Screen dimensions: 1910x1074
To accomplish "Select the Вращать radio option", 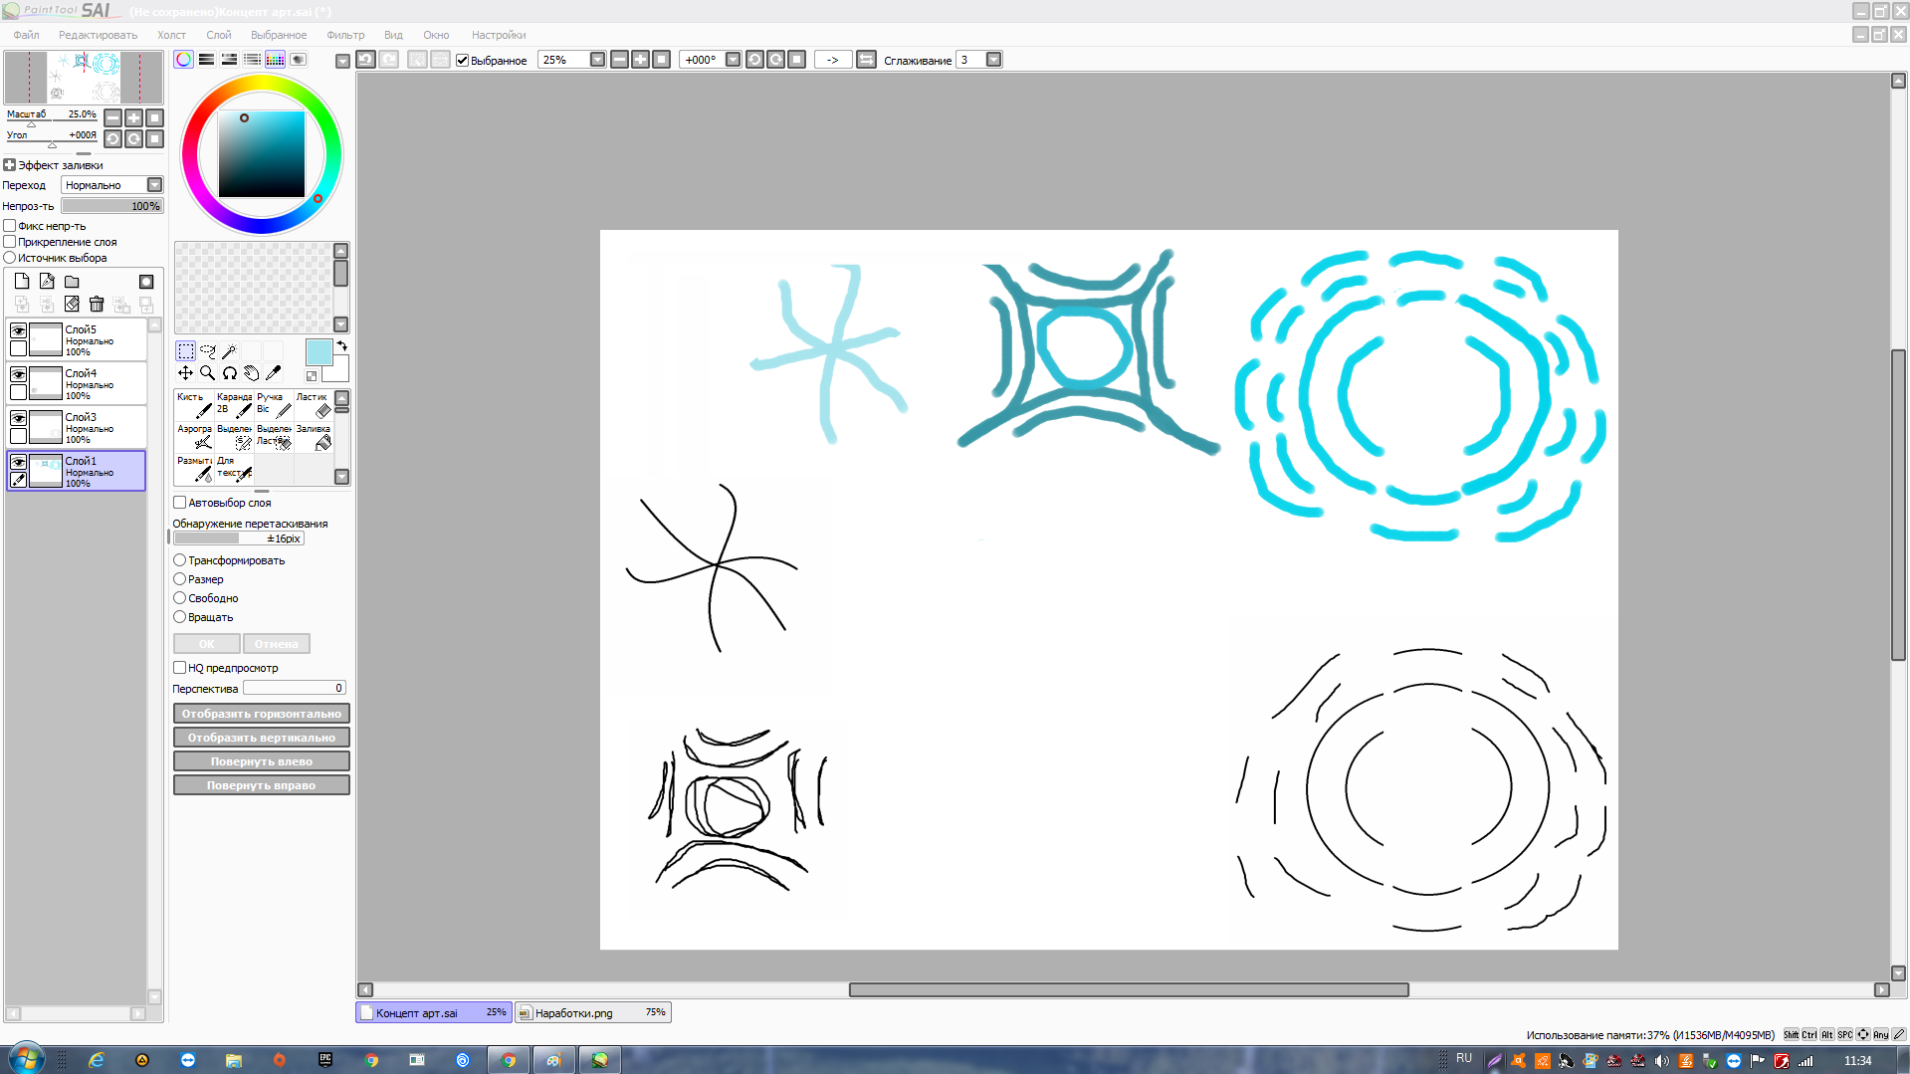I will point(180,617).
